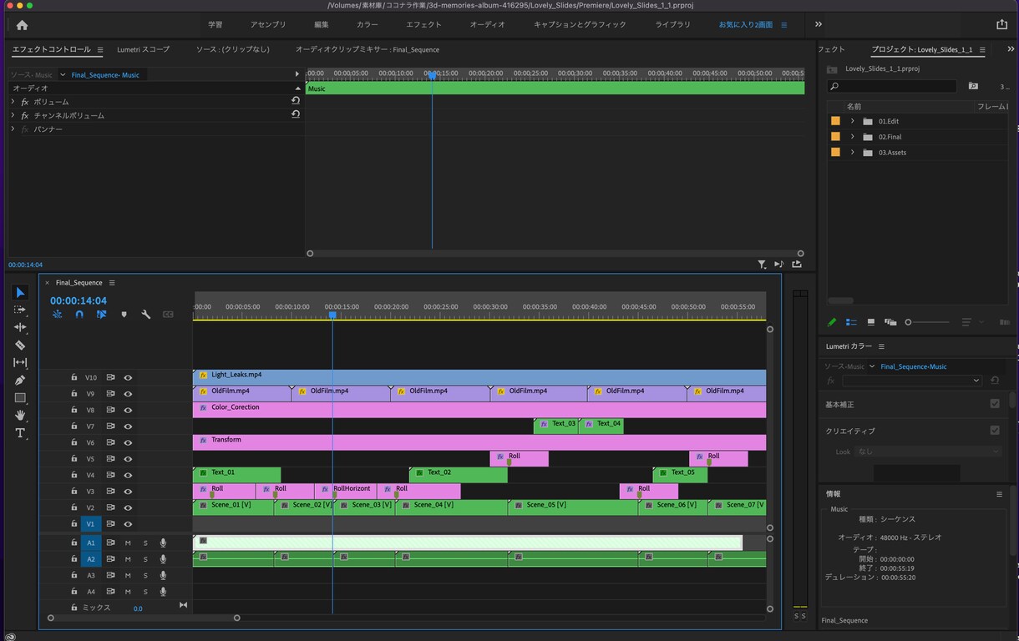Select the Pen tool
1019x641 pixels.
(x=20, y=380)
